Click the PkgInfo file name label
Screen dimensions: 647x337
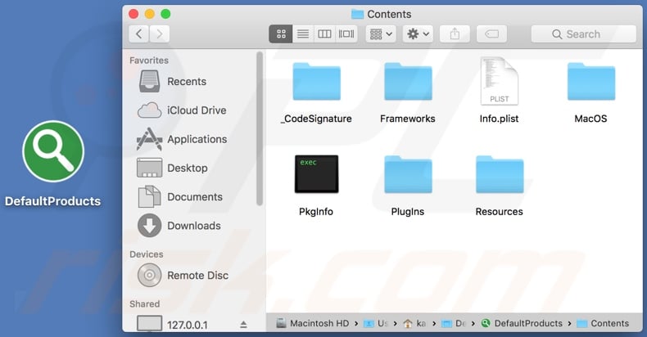point(316,211)
